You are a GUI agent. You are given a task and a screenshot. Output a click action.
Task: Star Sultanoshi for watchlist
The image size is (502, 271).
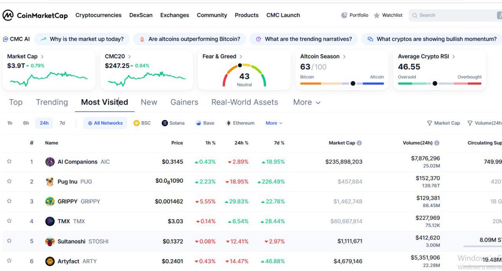[x=9, y=241]
